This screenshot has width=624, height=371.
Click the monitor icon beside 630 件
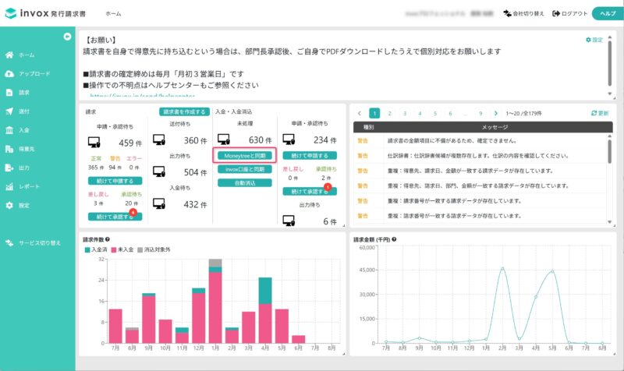point(224,140)
